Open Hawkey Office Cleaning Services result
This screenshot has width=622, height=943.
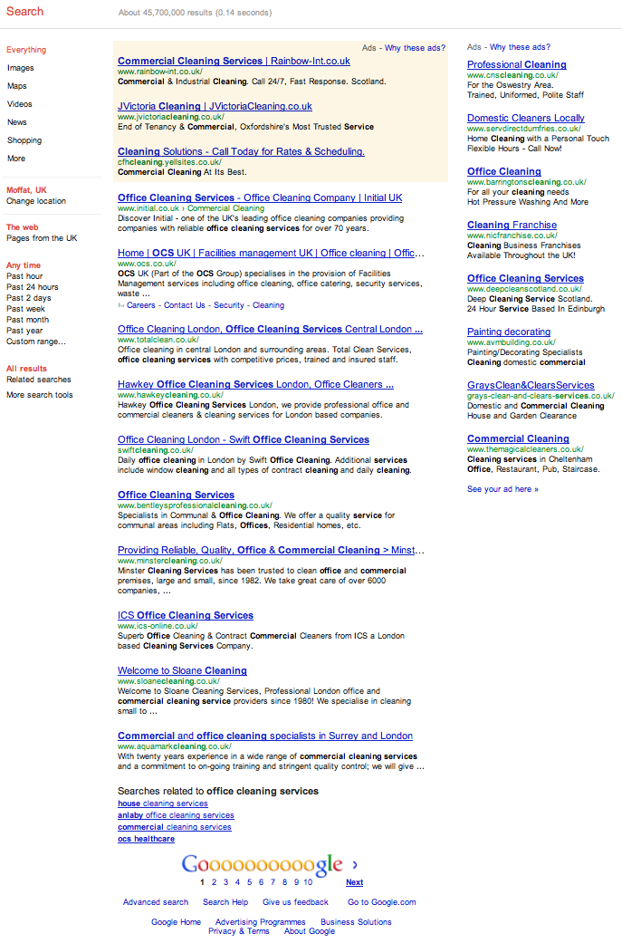pos(255,384)
